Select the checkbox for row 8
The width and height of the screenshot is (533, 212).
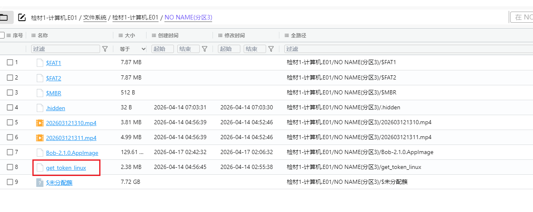point(10,167)
